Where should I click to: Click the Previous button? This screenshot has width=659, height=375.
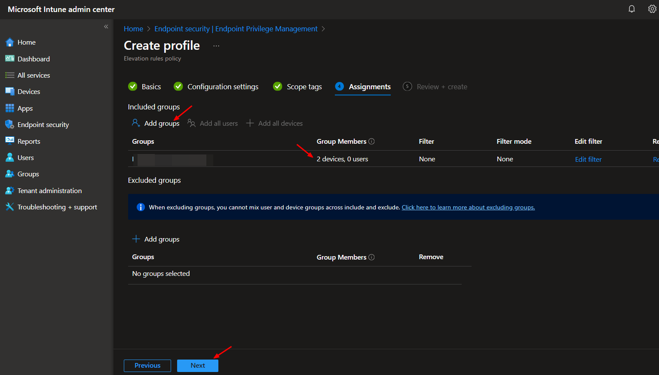click(x=147, y=366)
